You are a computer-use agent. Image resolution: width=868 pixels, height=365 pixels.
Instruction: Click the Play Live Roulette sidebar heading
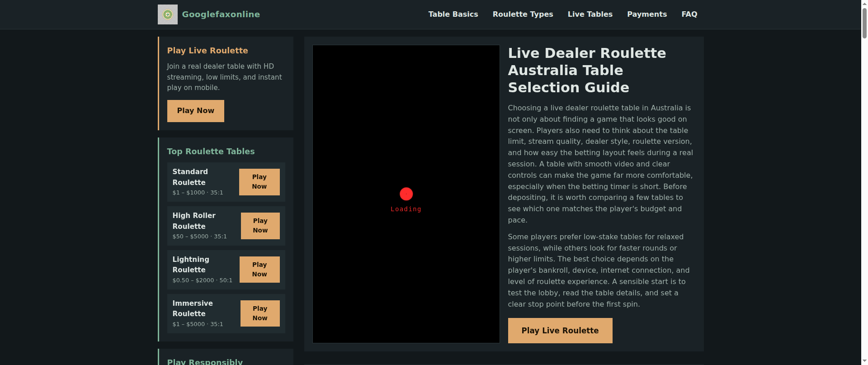[208, 51]
